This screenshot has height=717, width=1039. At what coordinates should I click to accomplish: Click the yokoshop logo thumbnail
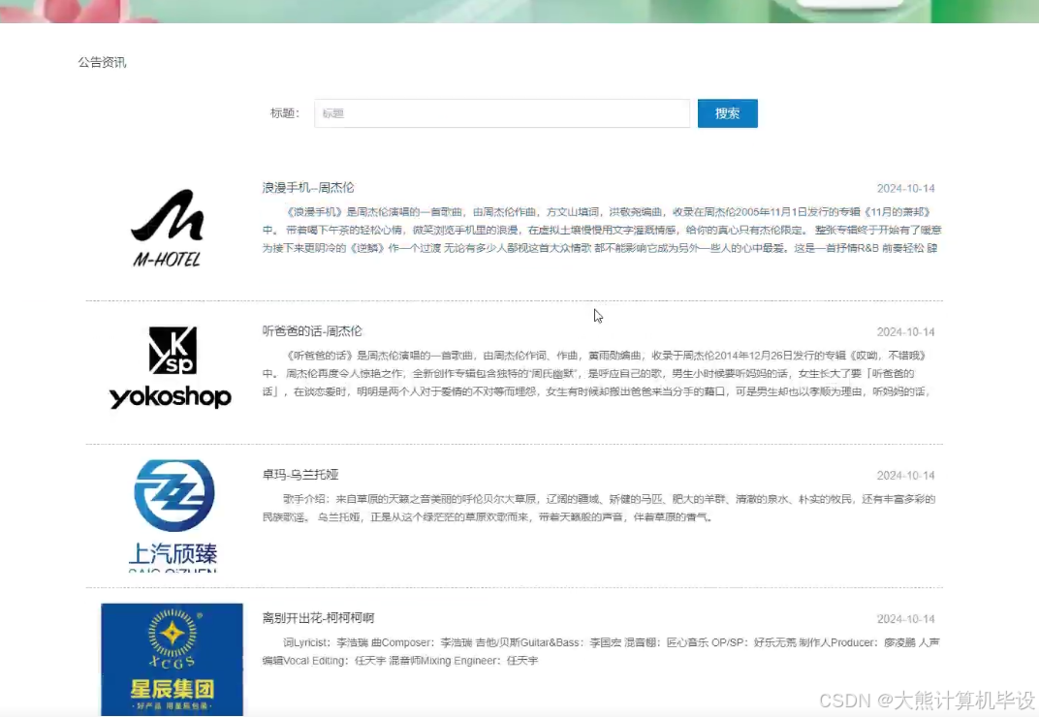171,368
